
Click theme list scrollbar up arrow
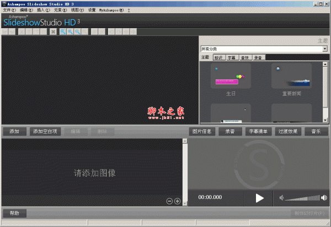pos(325,64)
